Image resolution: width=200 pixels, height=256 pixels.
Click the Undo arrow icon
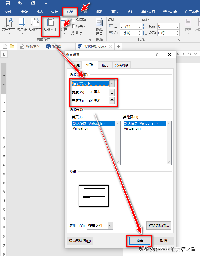(20, 3)
